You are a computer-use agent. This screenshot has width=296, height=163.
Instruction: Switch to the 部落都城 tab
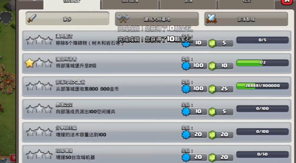point(246,19)
